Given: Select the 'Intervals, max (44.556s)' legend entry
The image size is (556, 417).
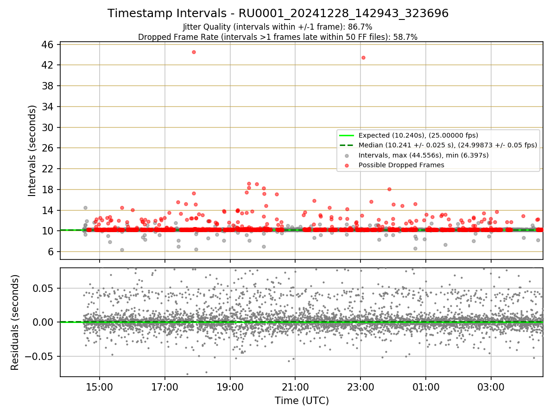Looking at the screenshot, I should (x=423, y=155).
